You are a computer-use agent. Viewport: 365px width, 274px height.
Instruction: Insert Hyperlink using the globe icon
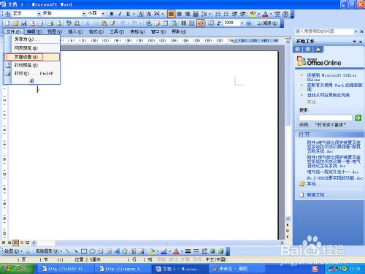[x=149, y=23]
